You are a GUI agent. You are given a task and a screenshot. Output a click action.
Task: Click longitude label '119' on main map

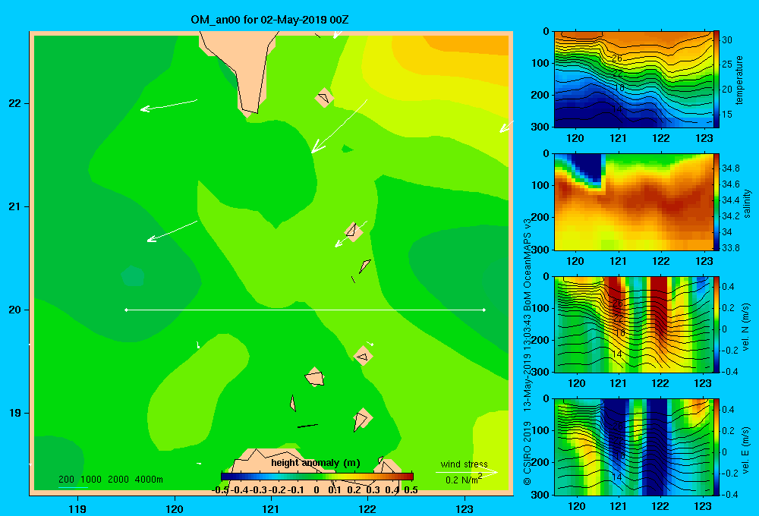77,508
